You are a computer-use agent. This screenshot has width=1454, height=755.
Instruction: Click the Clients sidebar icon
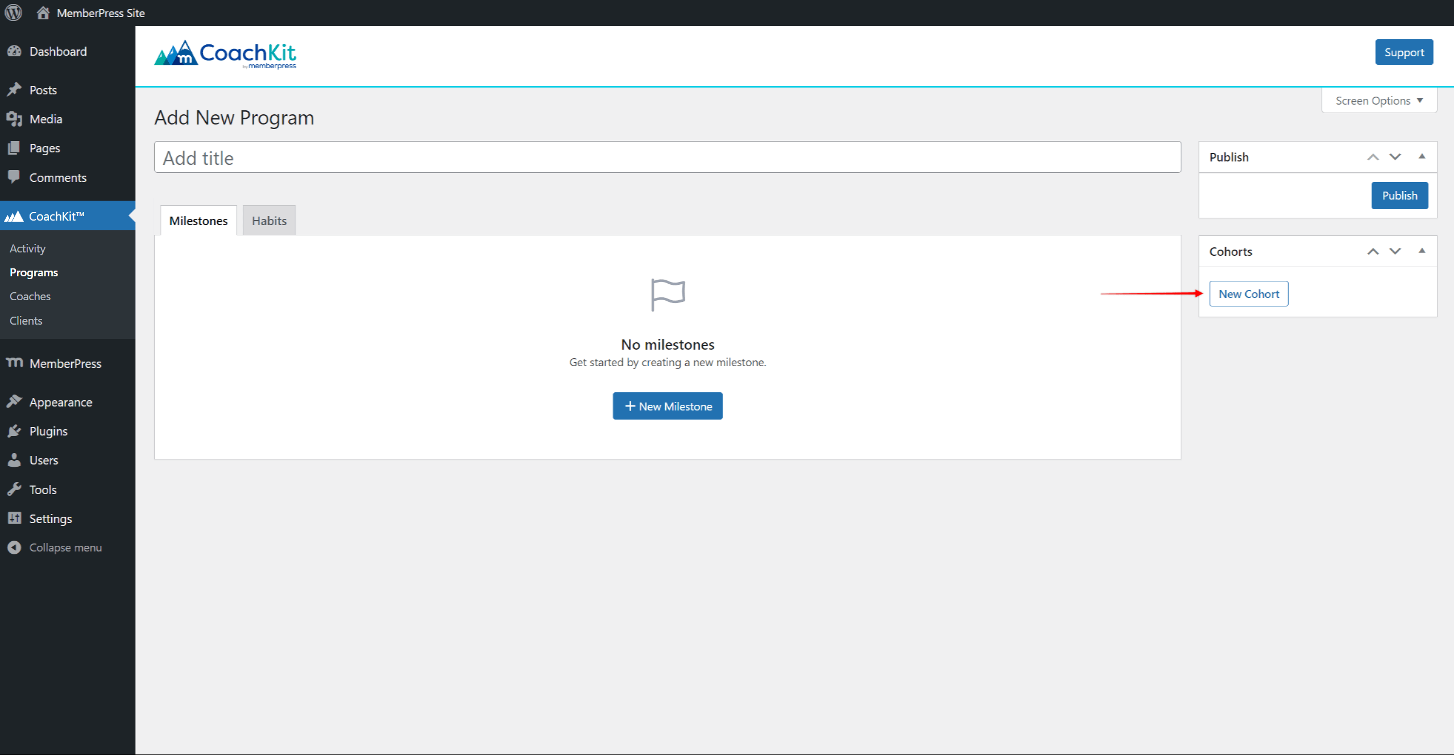(26, 320)
